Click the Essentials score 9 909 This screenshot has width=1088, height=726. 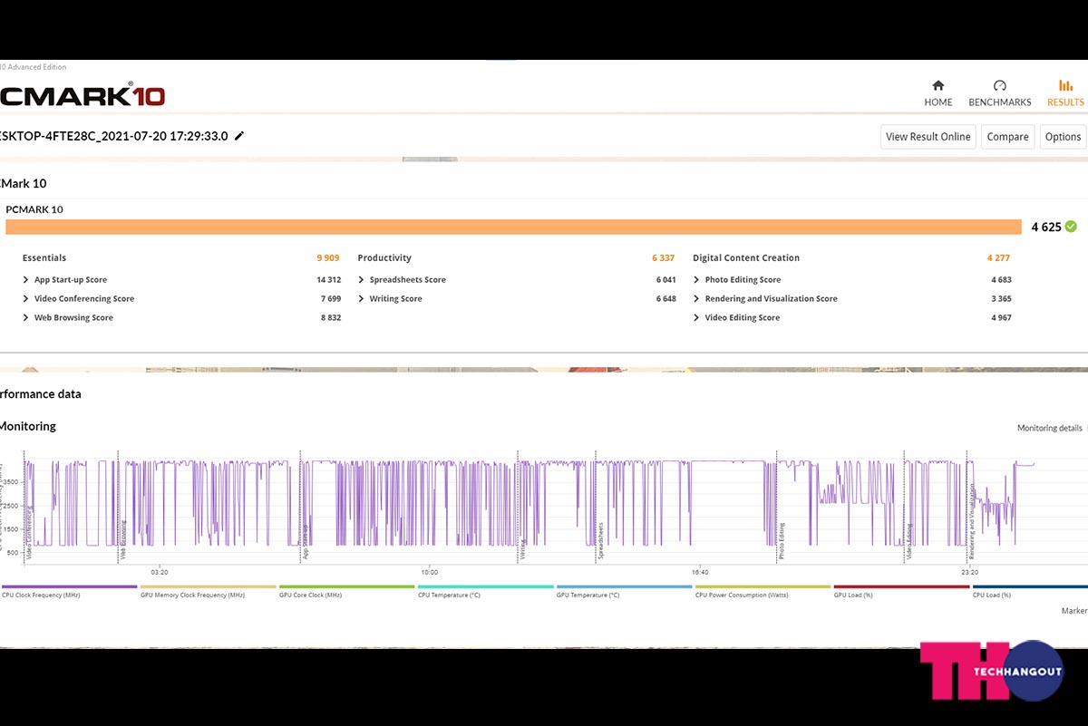tap(328, 258)
